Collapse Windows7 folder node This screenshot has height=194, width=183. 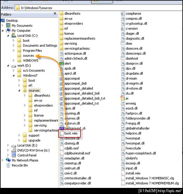point(14,75)
